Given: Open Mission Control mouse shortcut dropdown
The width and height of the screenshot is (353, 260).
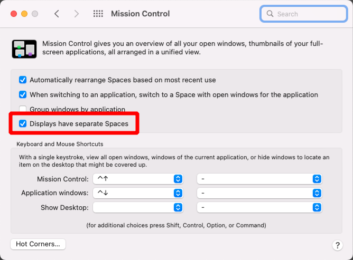Looking at the screenshot, I should pos(259,179).
